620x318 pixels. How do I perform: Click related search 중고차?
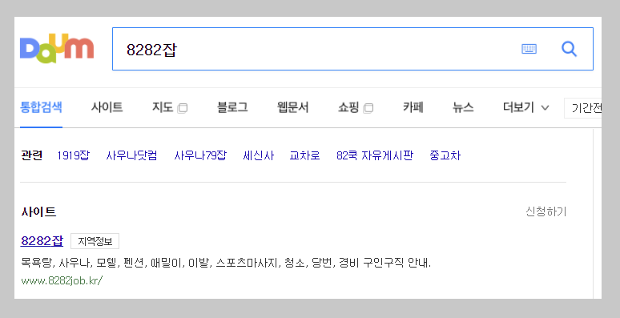coord(445,155)
